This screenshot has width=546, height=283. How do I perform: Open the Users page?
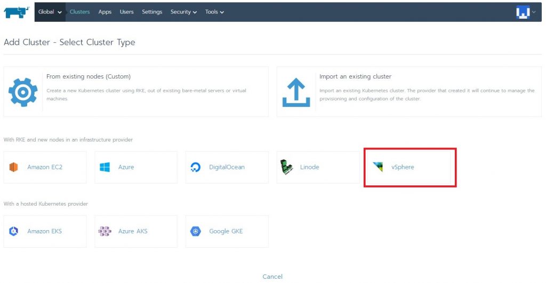(127, 12)
